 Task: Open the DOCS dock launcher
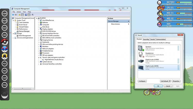tap(5, 28)
